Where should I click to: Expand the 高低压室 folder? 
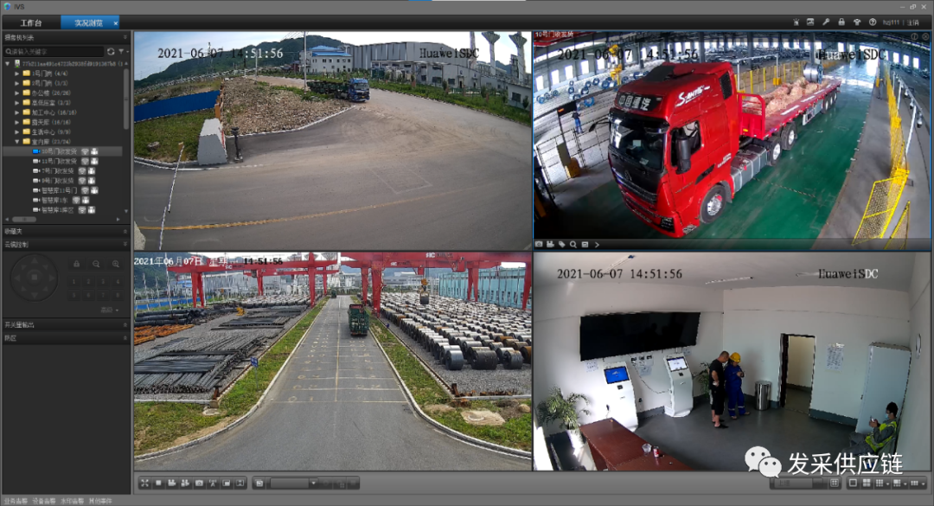17,103
